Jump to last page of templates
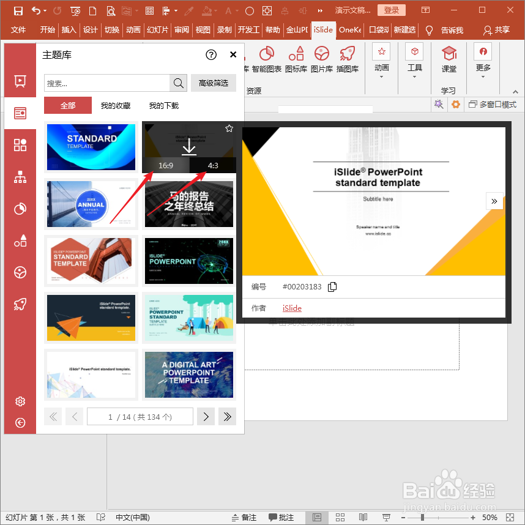The height and width of the screenshot is (525, 525). 227,417
